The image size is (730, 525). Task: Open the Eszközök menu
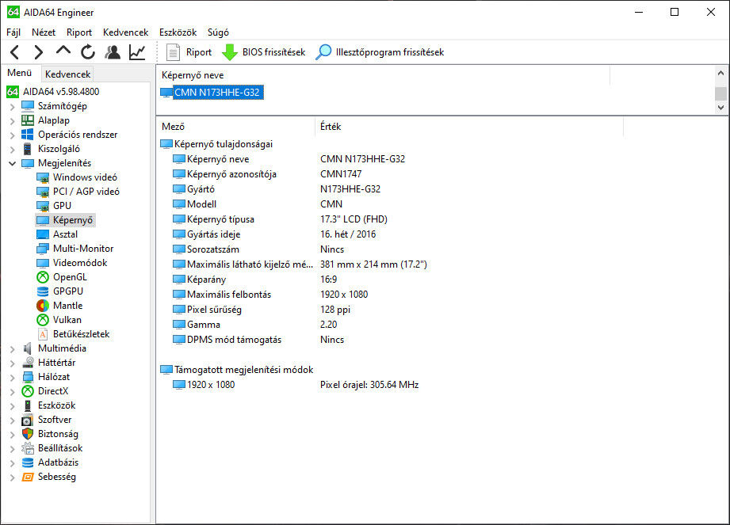tap(178, 32)
